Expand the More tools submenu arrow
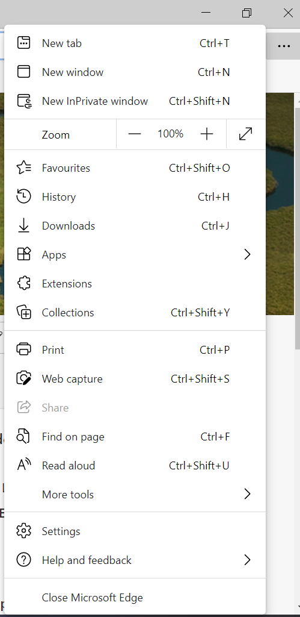 (247, 494)
